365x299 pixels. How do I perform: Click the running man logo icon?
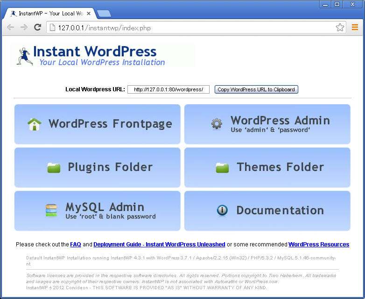click(24, 56)
